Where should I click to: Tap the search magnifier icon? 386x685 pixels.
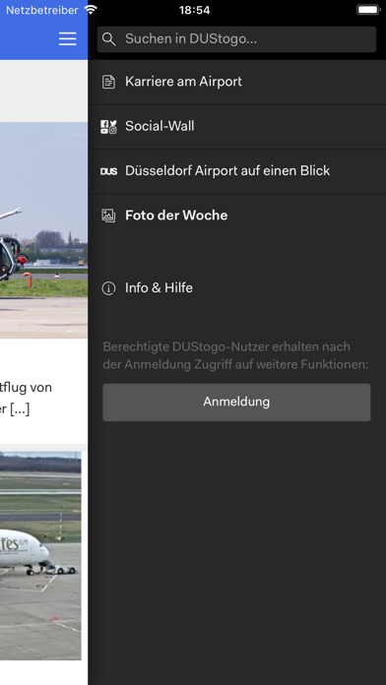[x=109, y=39]
